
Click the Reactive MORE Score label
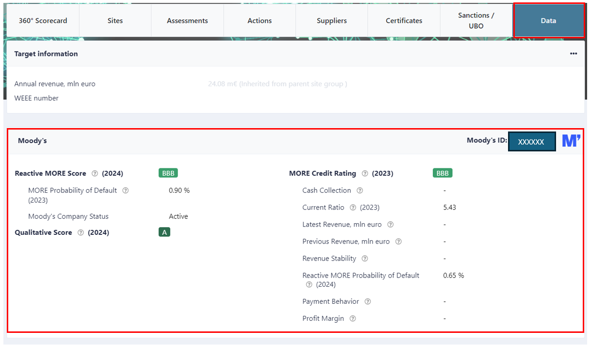point(50,173)
